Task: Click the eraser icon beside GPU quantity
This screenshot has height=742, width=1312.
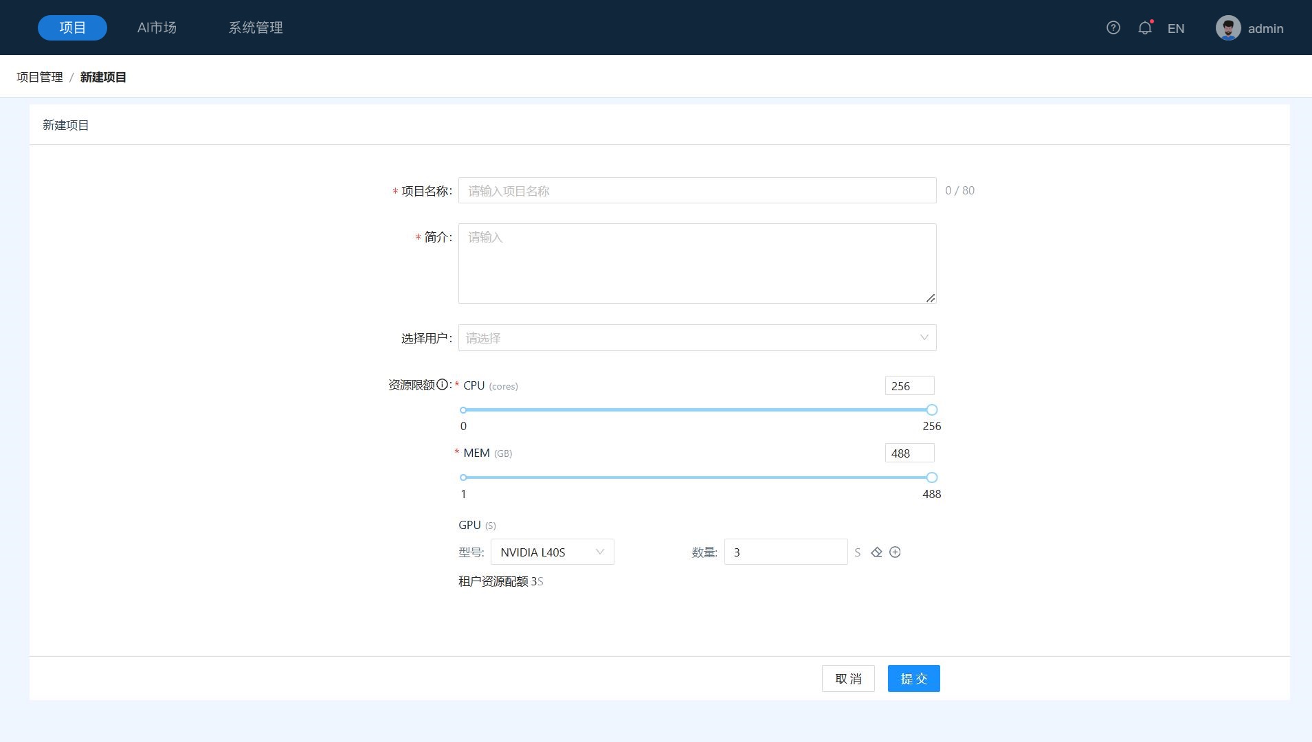Action: tap(876, 552)
